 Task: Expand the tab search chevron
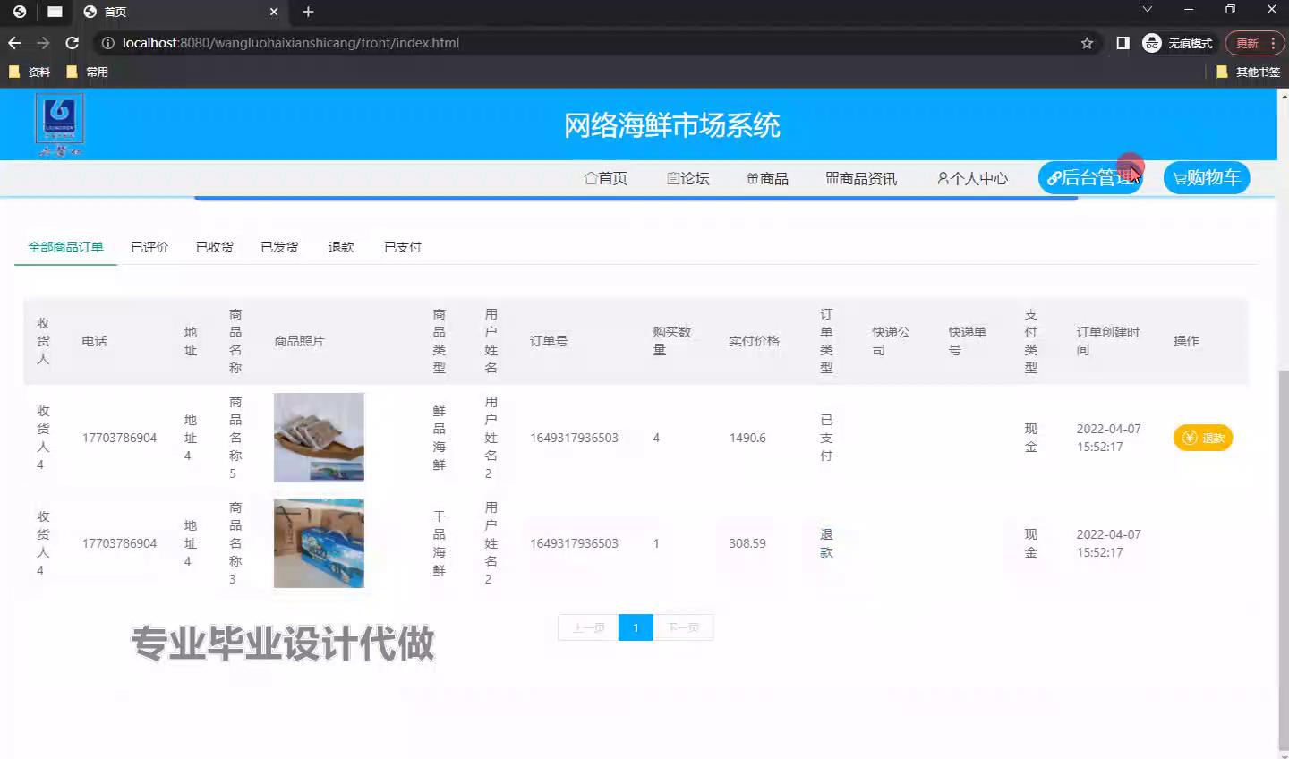tap(1147, 10)
